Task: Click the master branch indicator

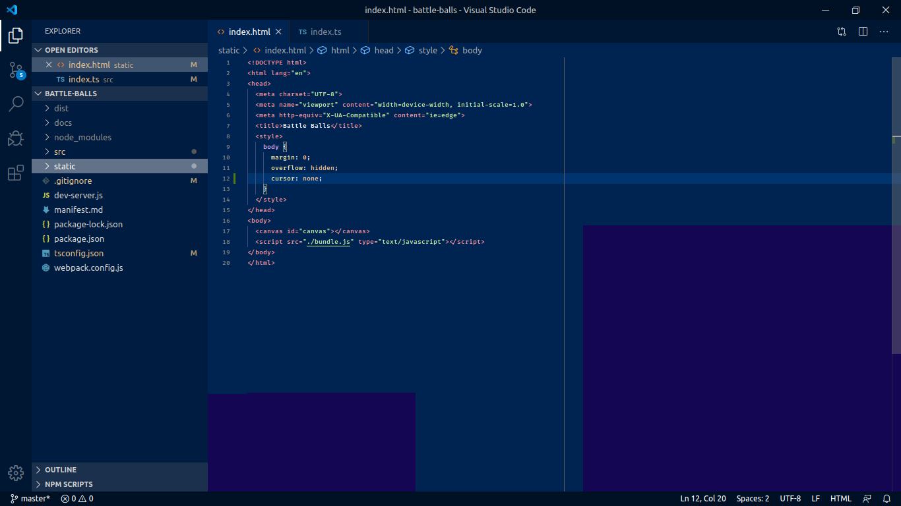Action: [x=29, y=498]
